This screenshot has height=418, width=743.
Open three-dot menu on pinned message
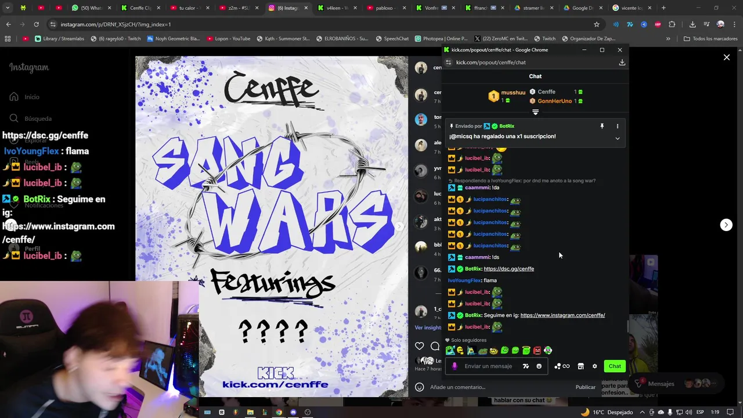[618, 126]
